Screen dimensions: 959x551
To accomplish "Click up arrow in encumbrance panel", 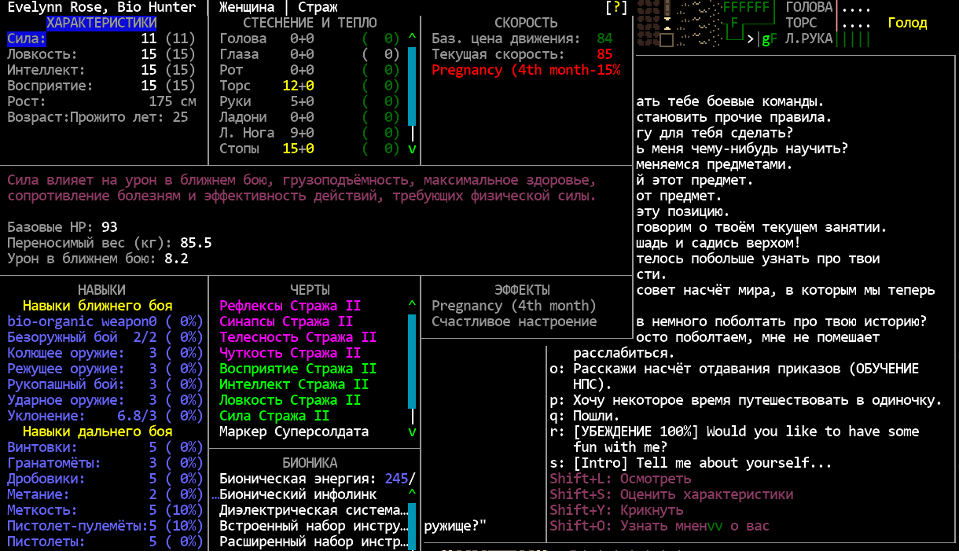I will 412,39.
